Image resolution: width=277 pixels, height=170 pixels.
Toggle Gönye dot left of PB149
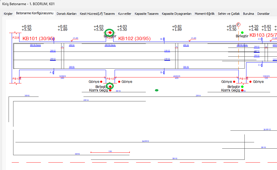(234, 82)
